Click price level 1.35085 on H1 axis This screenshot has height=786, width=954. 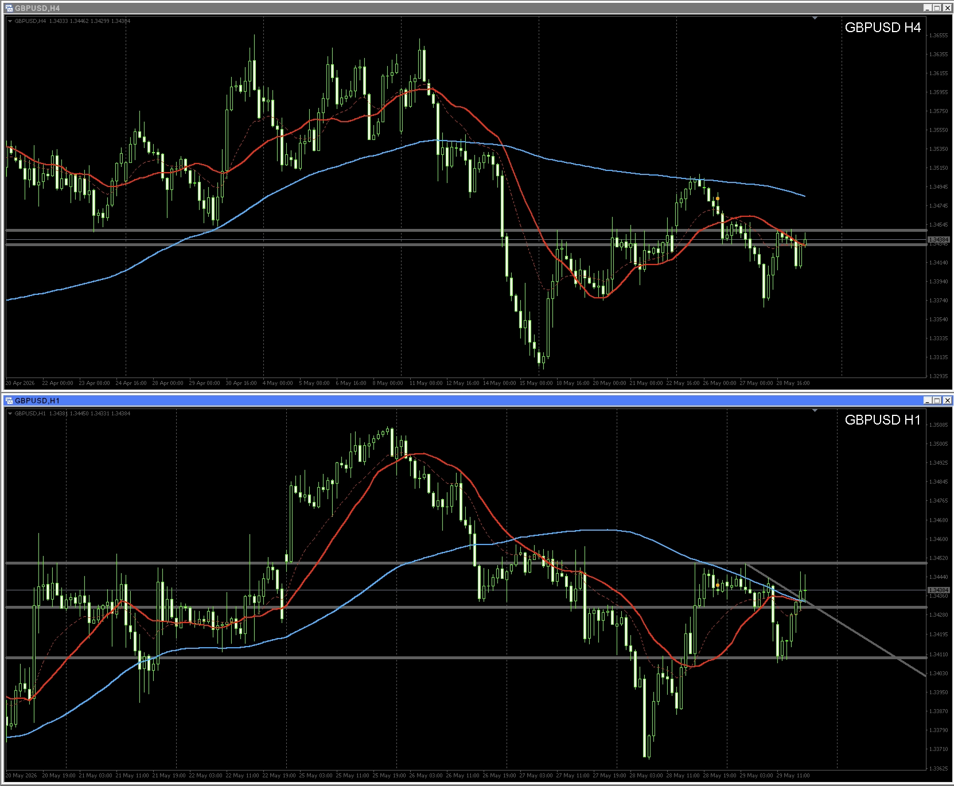[x=939, y=425]
